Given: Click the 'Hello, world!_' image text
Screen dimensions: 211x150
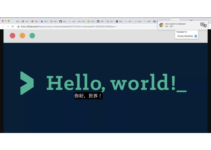Looking at the screenshot, I should (117, 83).
